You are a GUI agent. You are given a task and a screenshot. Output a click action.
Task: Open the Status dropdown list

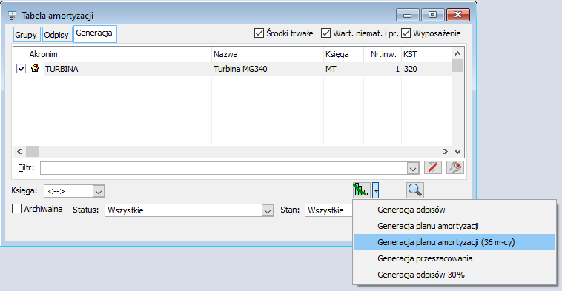[x=267, y=210]
